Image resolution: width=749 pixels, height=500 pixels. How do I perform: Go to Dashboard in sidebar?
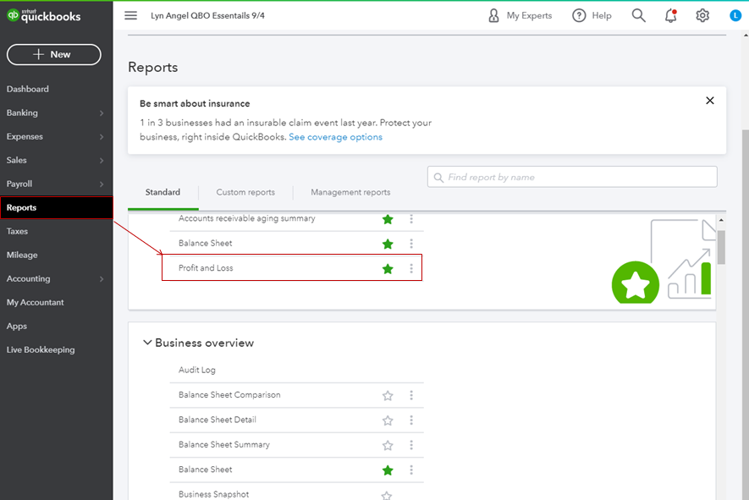28,89
